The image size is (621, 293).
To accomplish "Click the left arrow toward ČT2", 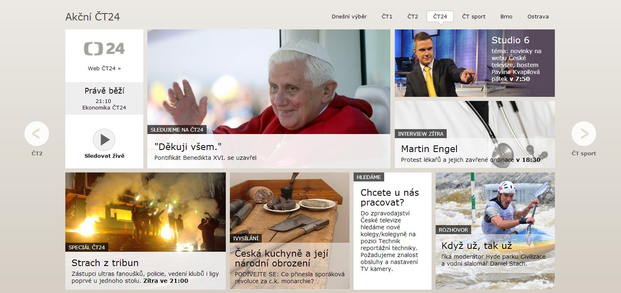I will pos(37,134).
